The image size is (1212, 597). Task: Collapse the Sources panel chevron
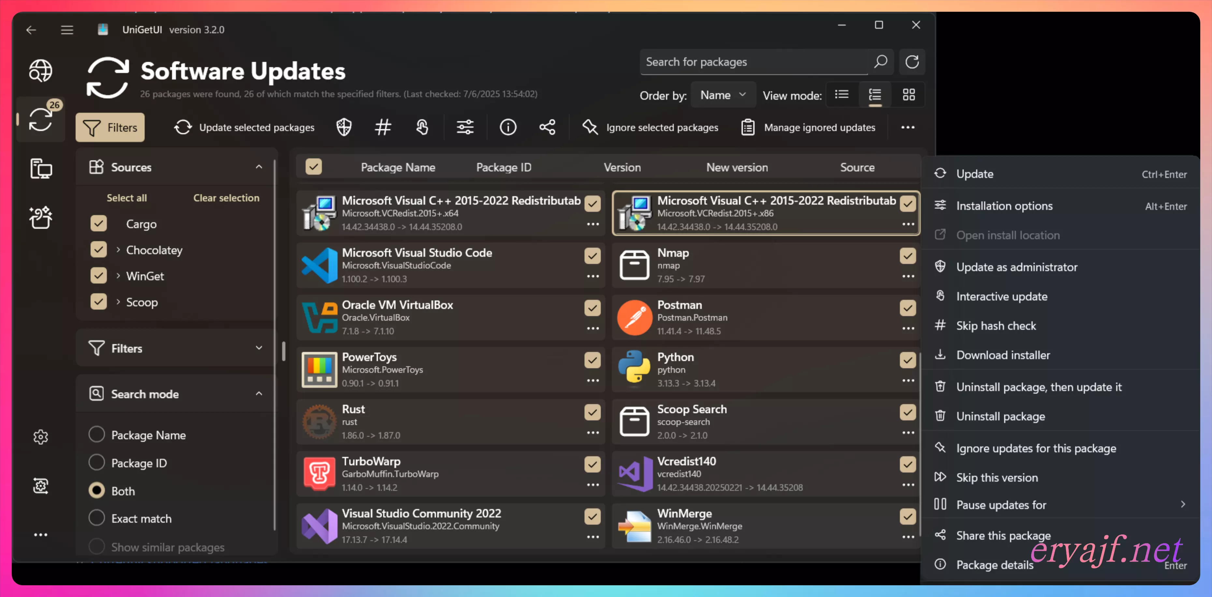point(259,167)
